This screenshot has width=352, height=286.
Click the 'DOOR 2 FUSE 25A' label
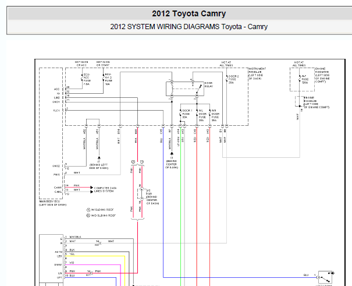233,80
